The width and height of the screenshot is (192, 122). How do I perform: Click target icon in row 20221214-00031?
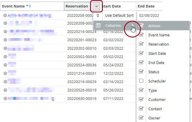coord(5,73)
